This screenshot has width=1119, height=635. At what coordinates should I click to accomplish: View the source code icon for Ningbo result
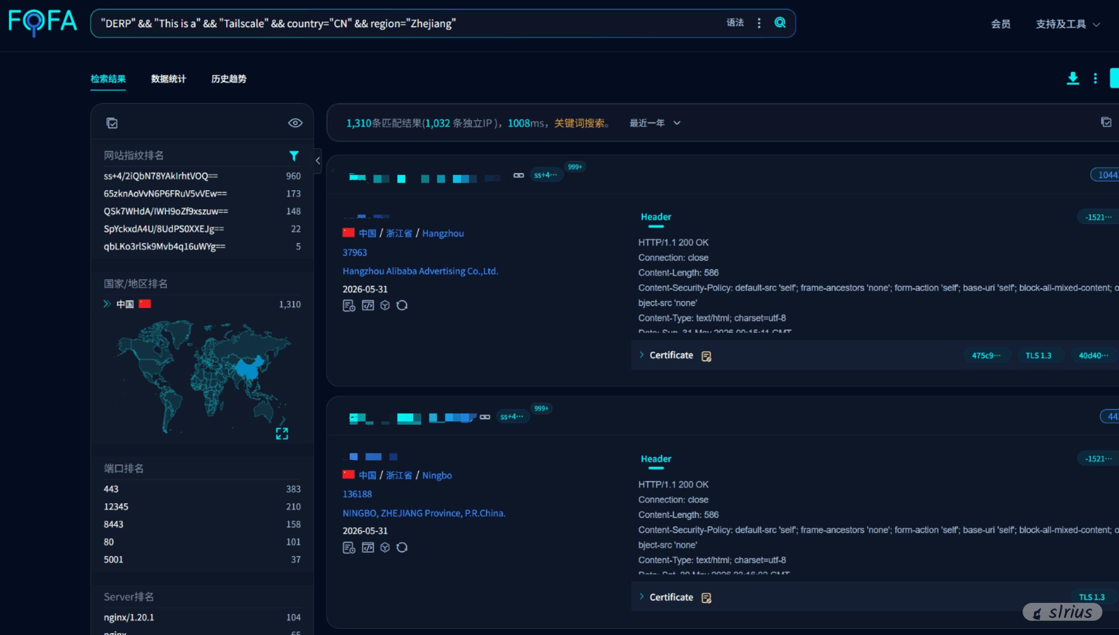[368, 547]
